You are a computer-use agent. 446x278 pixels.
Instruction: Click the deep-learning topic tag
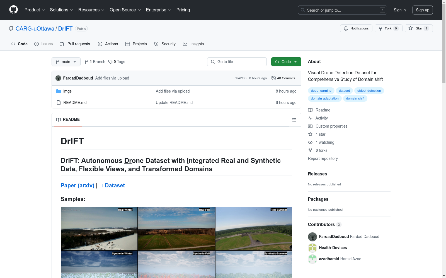point(321,91)
